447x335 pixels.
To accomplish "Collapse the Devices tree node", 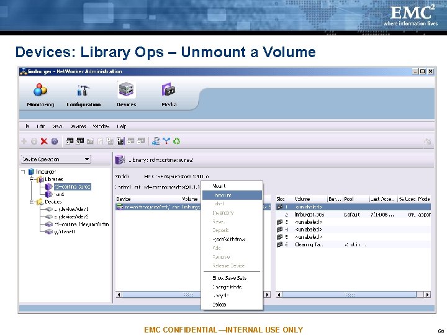I will pyautogui.click(x=32, y=202).
